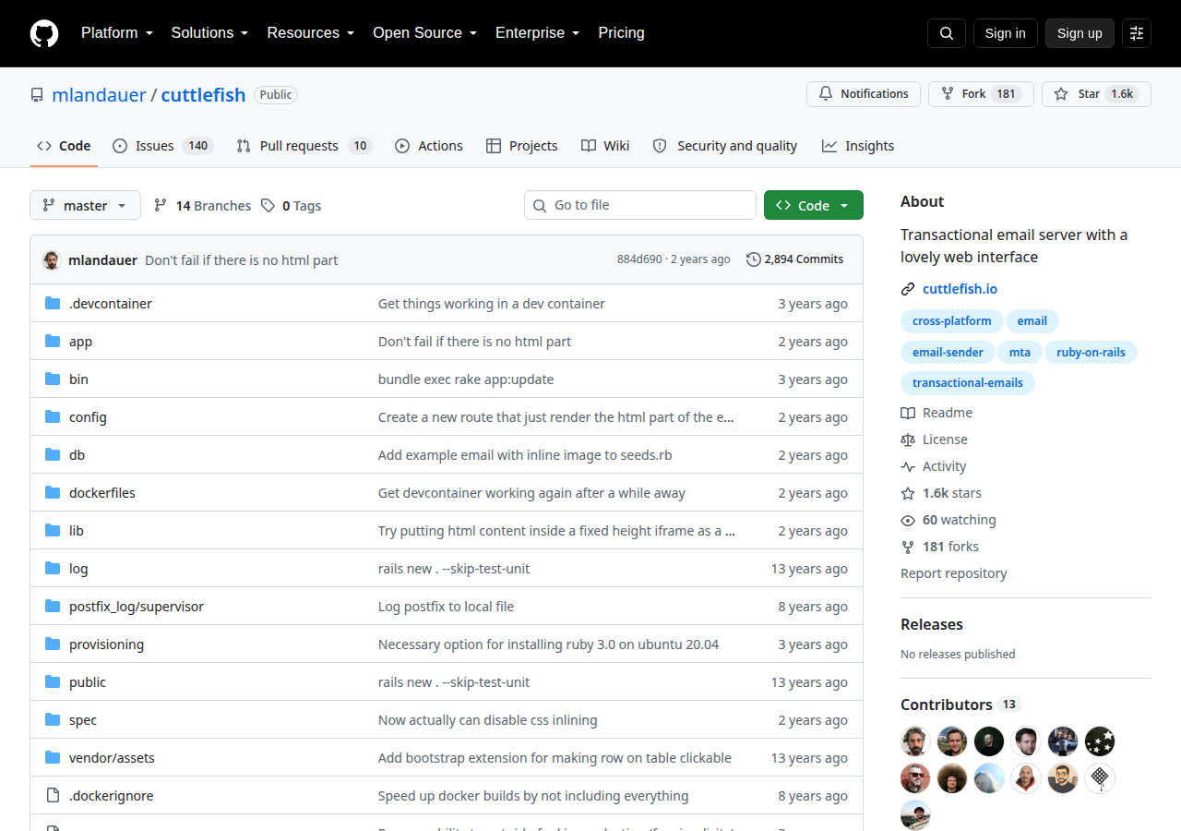1181x831 pixels.
Task: Click the folder icon beside dockerfiles
Action: click(x=53, y=493)
